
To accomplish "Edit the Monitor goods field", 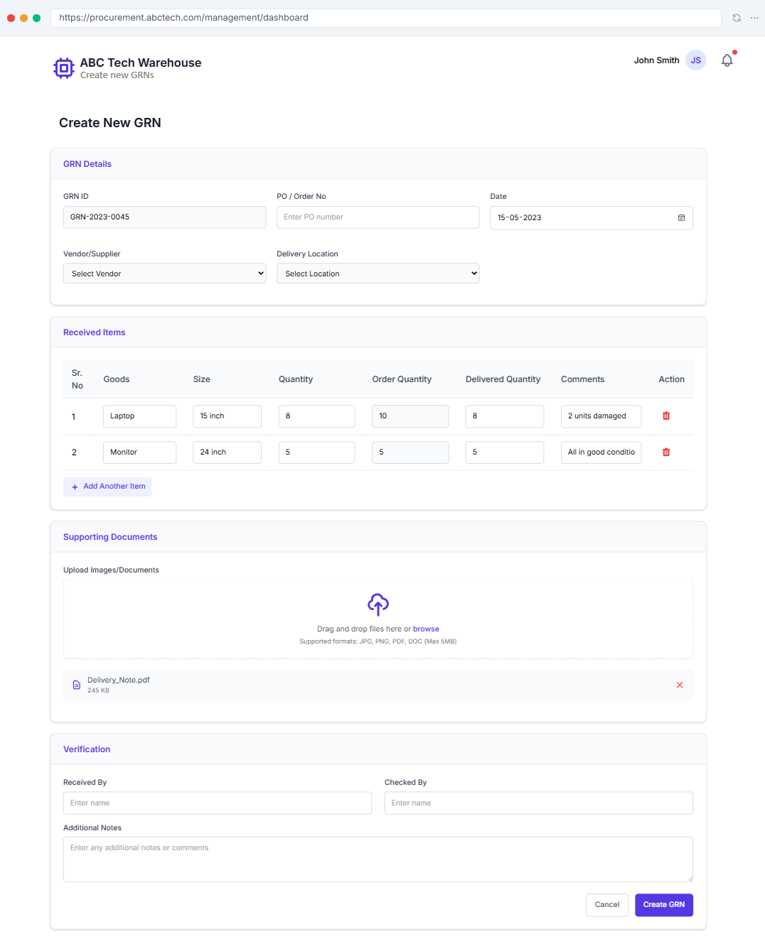I will click(x=140, y=452).
